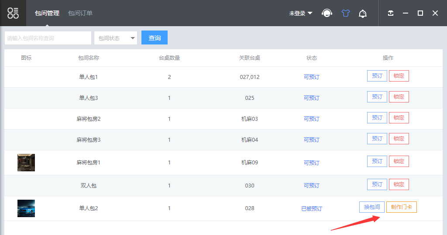Click 锁定 for 麻将包房2
The height and width of the screenshot is (235, 447).
399,118
